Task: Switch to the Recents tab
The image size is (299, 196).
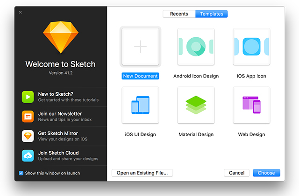Action: point(179,14)
